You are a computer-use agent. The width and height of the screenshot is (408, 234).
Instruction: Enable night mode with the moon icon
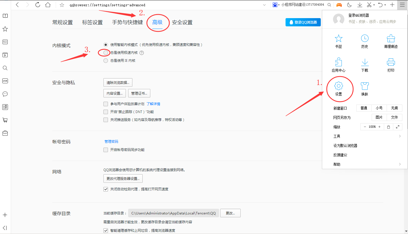pyautogui.click(x=349, y=5)
